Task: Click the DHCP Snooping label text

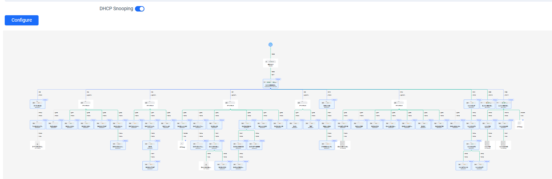Action: [x=116, y=9]
